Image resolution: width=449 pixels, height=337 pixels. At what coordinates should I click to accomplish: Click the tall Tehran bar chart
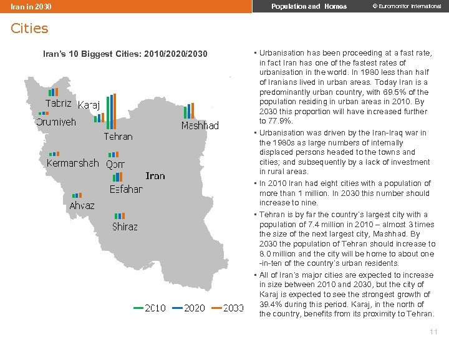pyautogui.click(x=112, y=112)
